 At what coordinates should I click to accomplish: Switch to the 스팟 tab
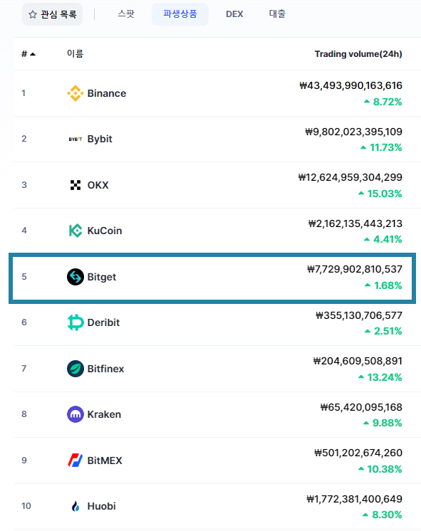click(x=126, y=14)
